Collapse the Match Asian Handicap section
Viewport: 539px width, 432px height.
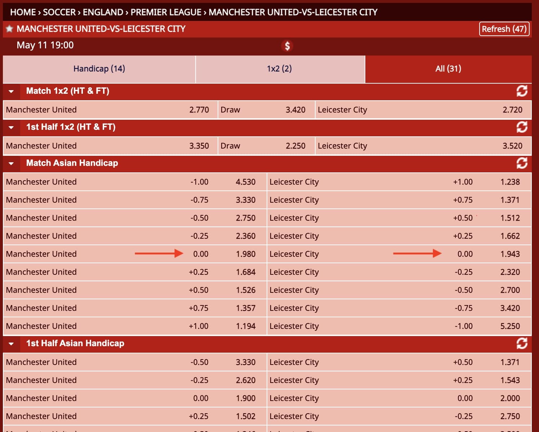[11, 163]
